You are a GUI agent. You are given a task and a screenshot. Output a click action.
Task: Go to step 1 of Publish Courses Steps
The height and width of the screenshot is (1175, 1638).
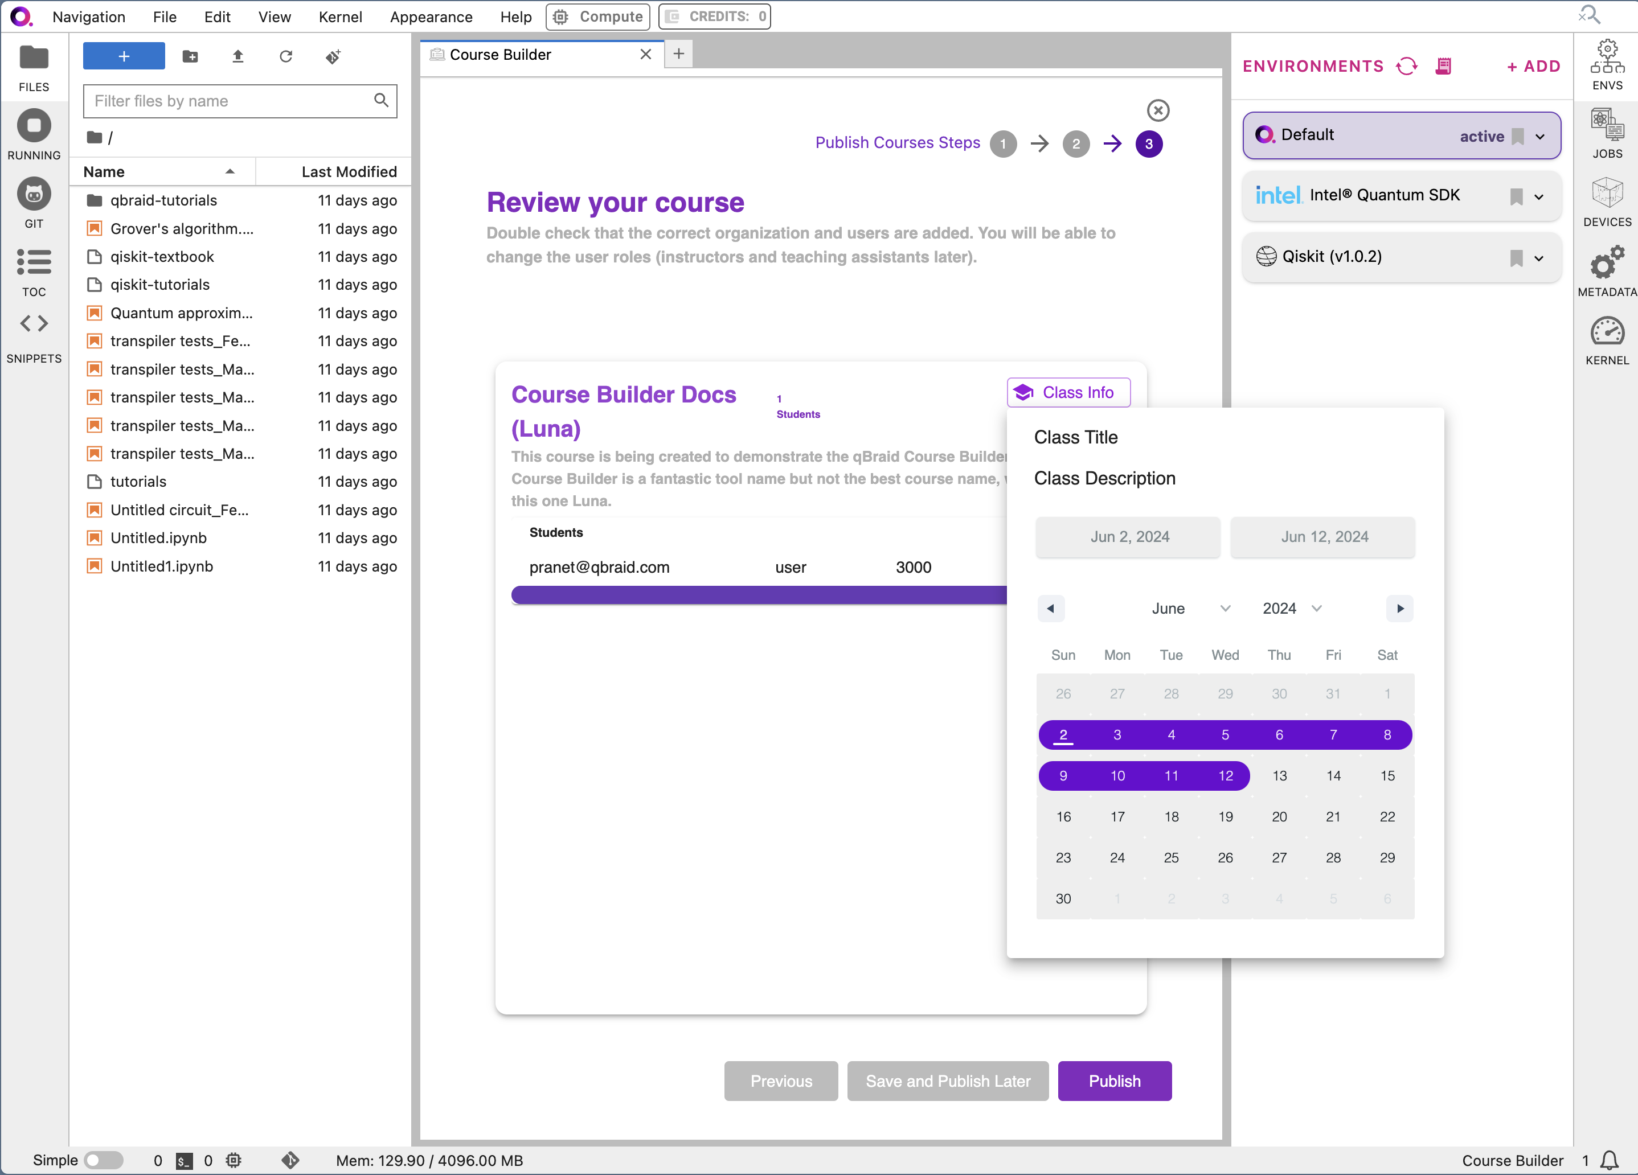1002,143
